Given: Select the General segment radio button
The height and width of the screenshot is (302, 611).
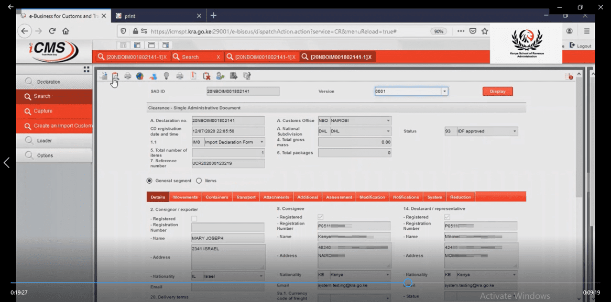Looking at the screenshot, I should (149, 181).
